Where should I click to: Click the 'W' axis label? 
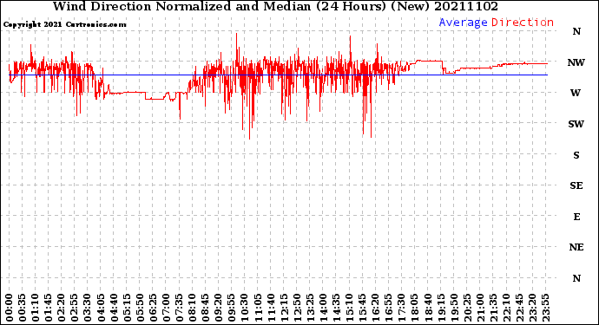click(576, 93)
